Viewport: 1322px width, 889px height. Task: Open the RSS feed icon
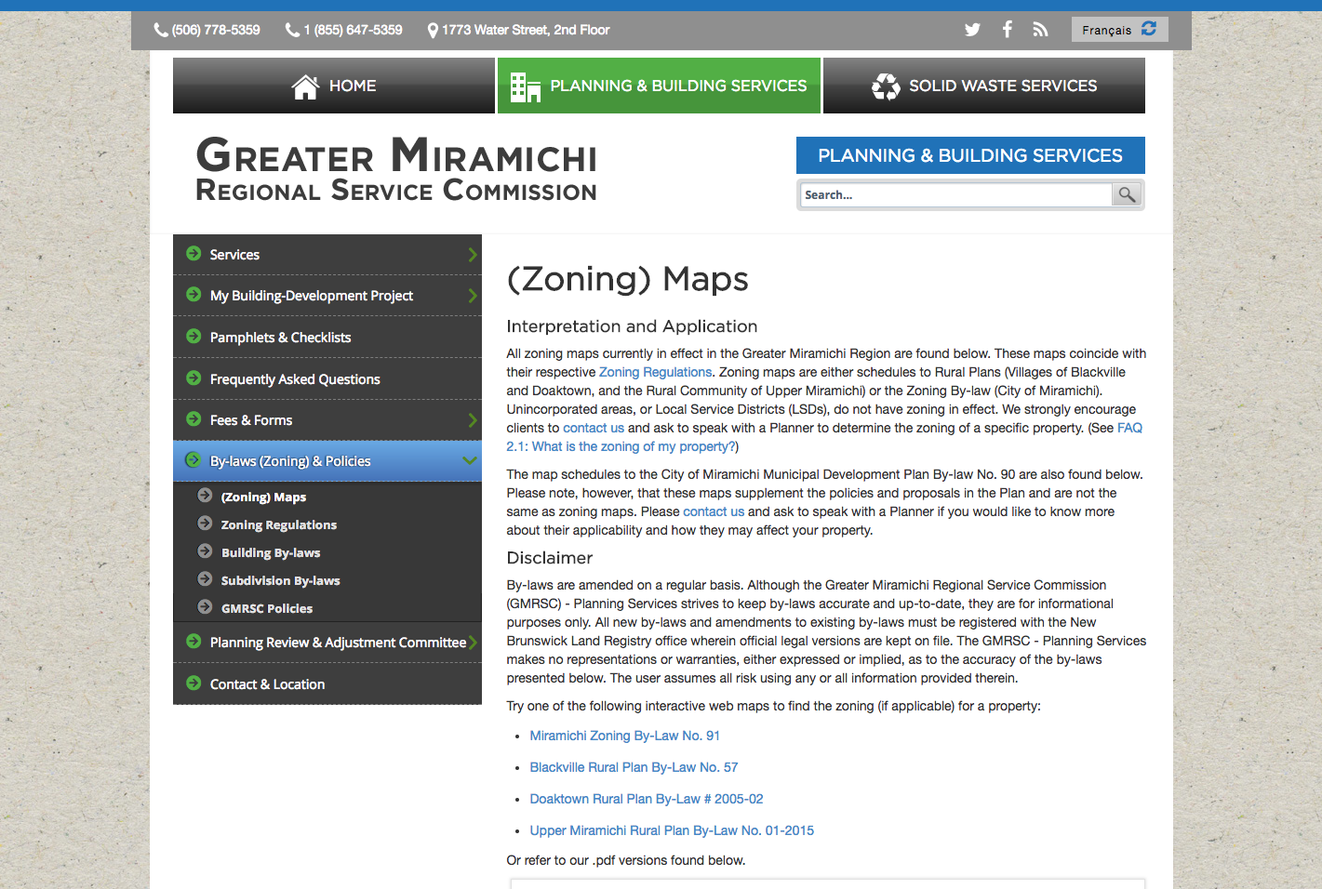tap(1040, 30)
